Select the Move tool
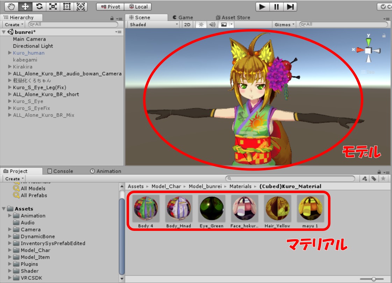This screenshot has height=283, width=392. pyautogui.click(x=25, y=6)
